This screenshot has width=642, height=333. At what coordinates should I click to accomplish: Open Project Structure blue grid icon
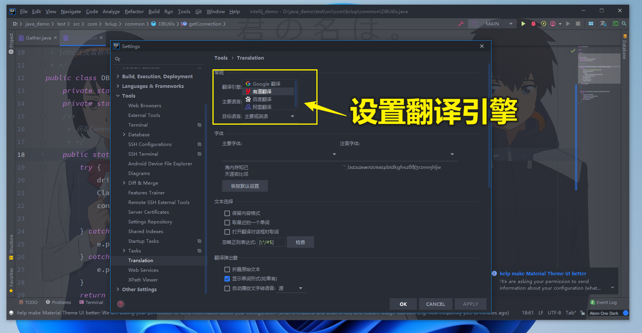[x=591, y=24]
